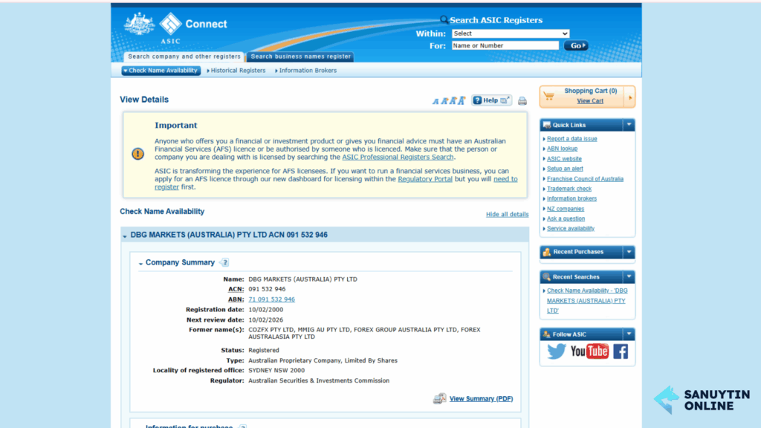Open ASIC's Facebook page icon

click(x=621, y=351)
